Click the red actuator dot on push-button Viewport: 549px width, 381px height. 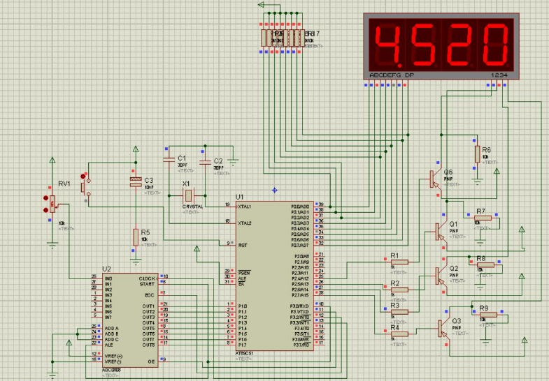click(85, 175)
